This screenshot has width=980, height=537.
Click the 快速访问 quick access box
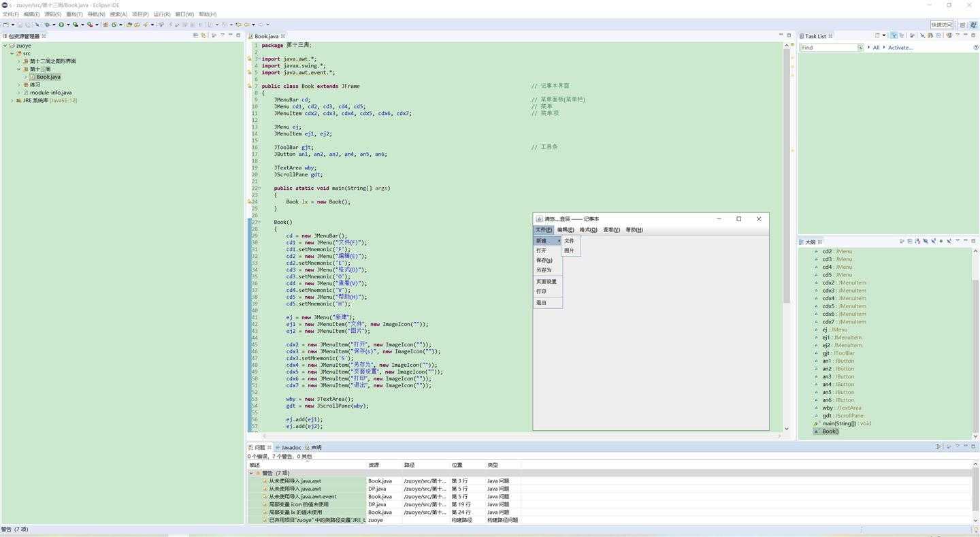tap(942, 25)
